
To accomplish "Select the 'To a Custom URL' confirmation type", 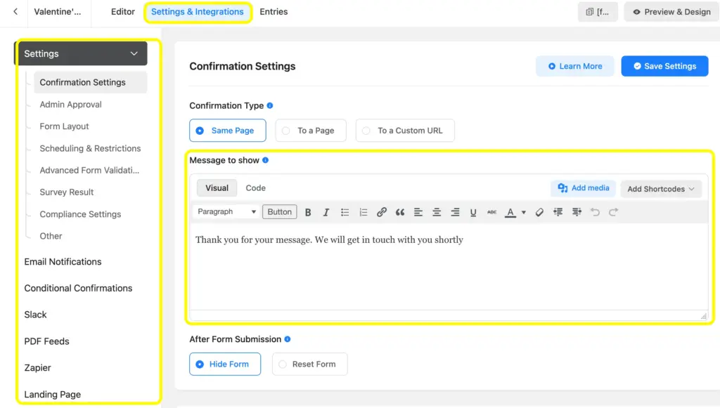I will (405, 130).
